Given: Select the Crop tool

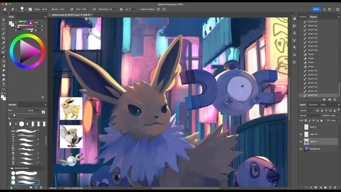Looking at the screenshot, I should [4, 38].
